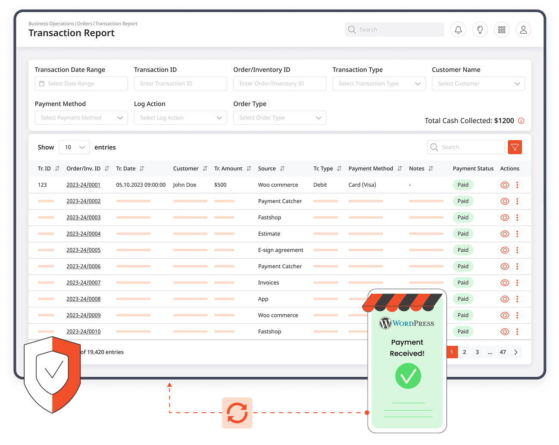Screen dimensions: 559x445
Task: Sort by Tr. Amount column arrows
Action: tap(249, 169)
